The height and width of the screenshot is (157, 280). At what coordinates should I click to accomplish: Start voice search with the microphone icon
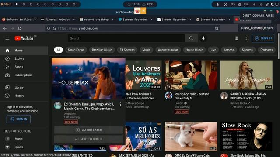[x=203, y=38]
